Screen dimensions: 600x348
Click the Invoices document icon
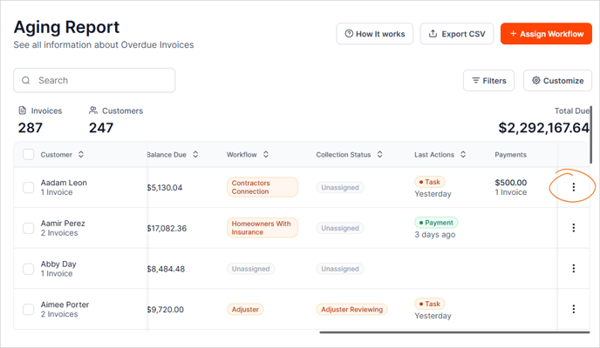click(23, 110)
